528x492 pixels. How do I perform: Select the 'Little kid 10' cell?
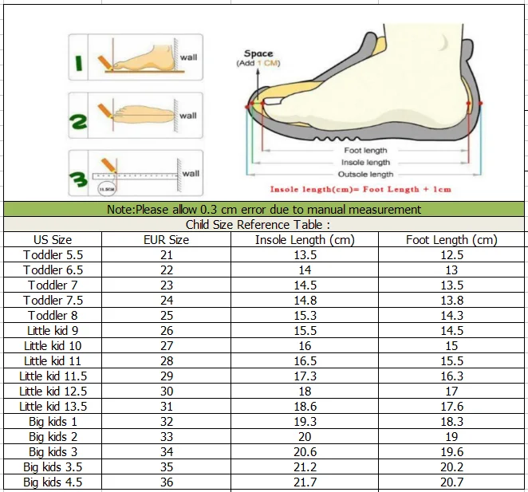coord(53,346)
